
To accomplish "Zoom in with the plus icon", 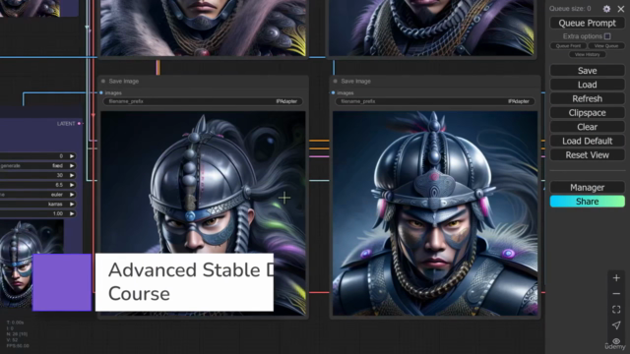I will pos(616,277).
